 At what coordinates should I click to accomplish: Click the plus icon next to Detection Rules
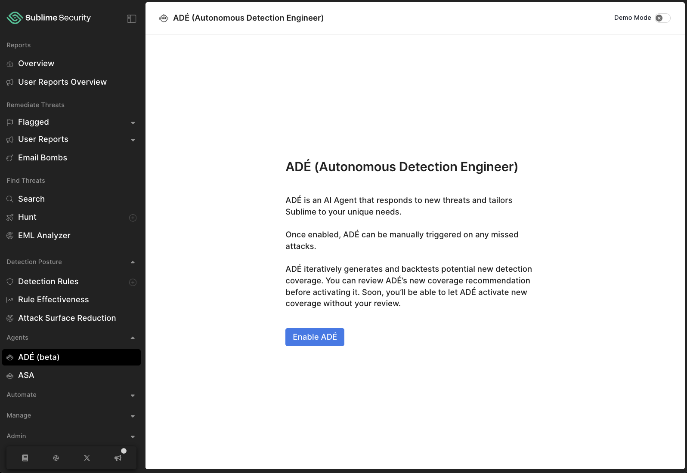[x=133, y=283]
